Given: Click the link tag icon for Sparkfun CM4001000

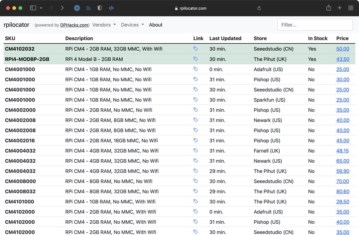Looking at the screenshot, I should [x=196, y=100].
